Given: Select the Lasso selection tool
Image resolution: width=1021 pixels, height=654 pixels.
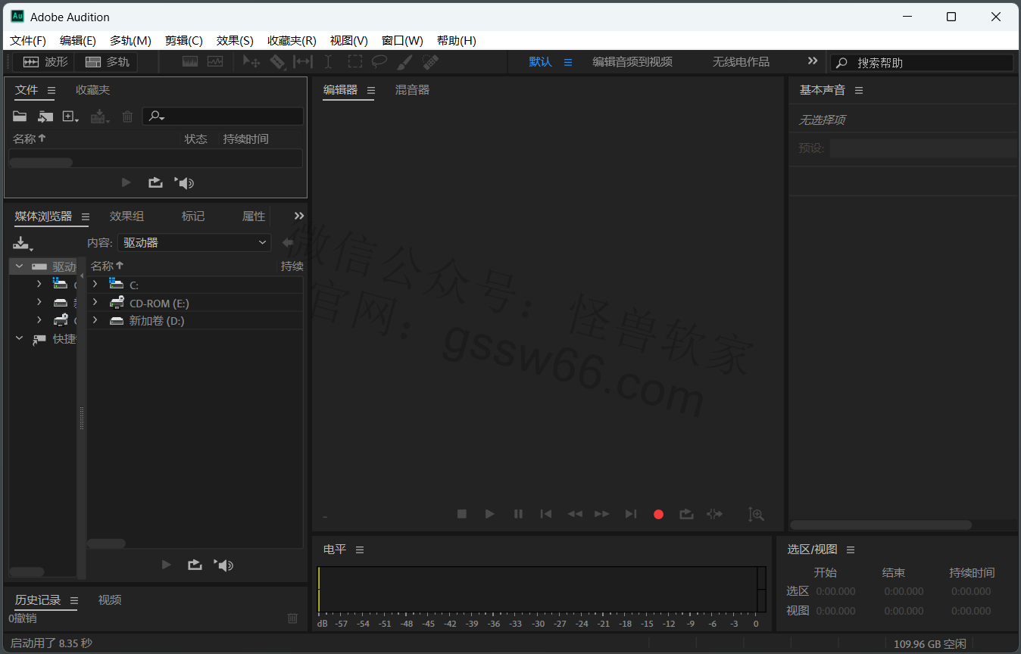Looking at the screenshot, I should [x=379, y=62].
